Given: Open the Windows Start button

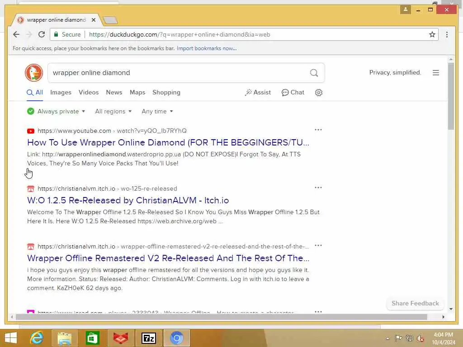Looking at the screenshot, I should pyautogui.click(x=11, y=338).
